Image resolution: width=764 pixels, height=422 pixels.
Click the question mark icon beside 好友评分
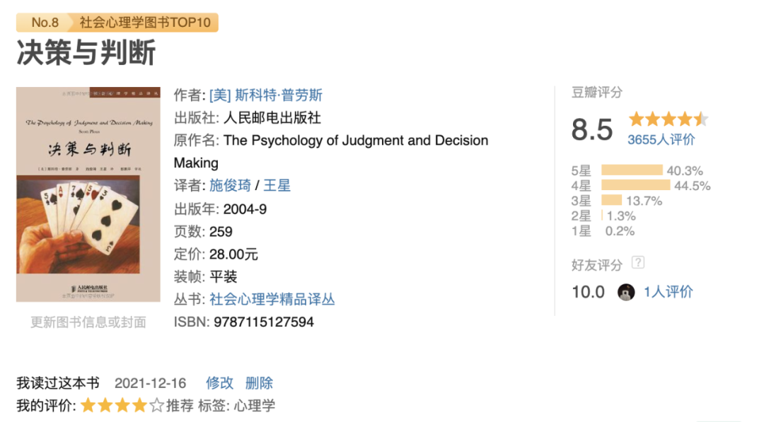638,263
